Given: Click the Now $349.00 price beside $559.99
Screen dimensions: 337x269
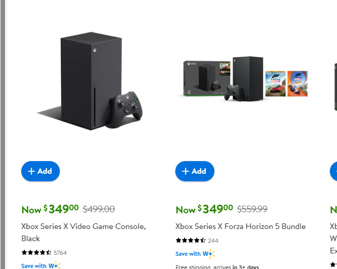Looking at the screenshot, I should 204,209.
